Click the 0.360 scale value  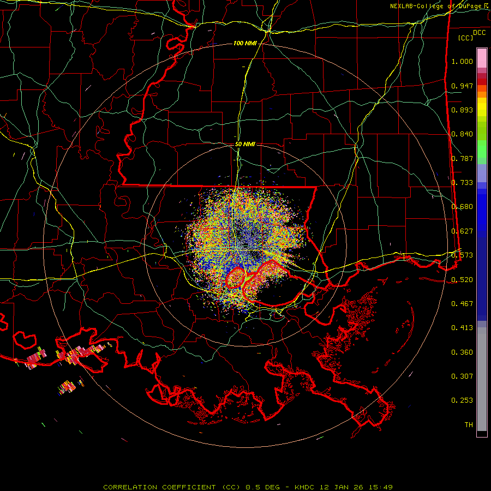[462, 352]
